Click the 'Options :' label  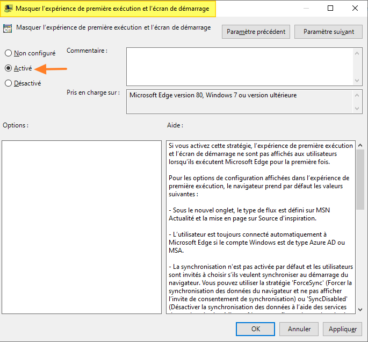pyautogui.click(x=16, y=125)
